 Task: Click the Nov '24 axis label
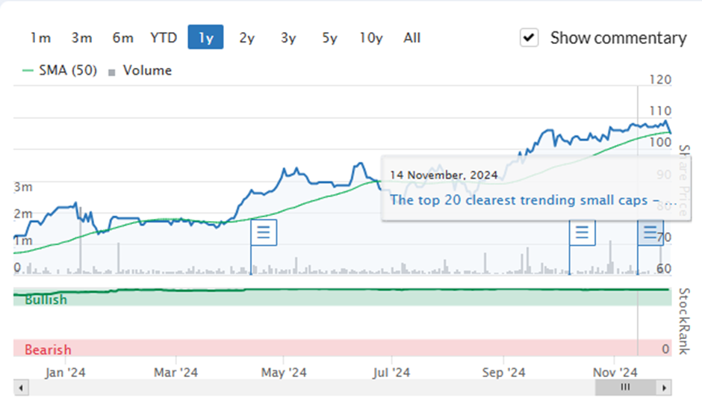[x=615, y=372]
